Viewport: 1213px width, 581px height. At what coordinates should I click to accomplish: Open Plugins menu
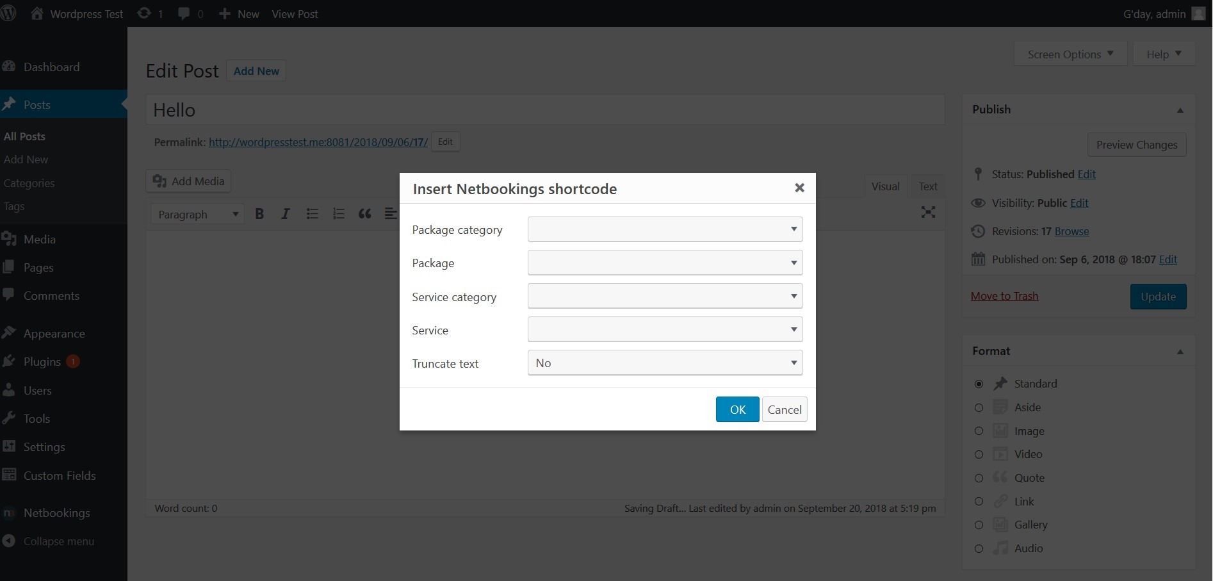pos(42,361)
